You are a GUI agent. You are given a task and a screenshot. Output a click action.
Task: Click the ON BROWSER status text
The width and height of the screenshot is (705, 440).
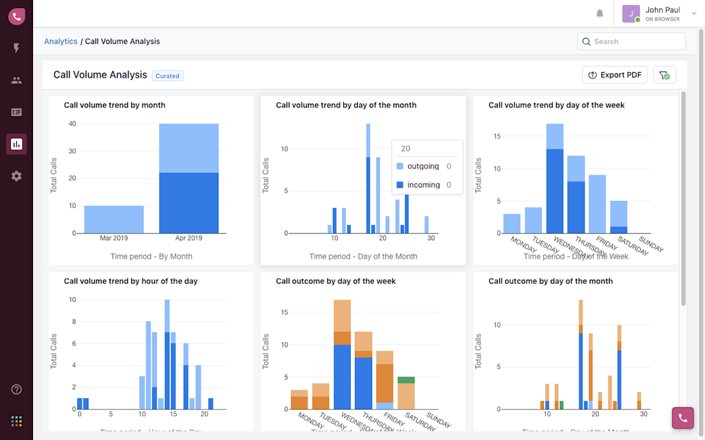pos(662,20)
